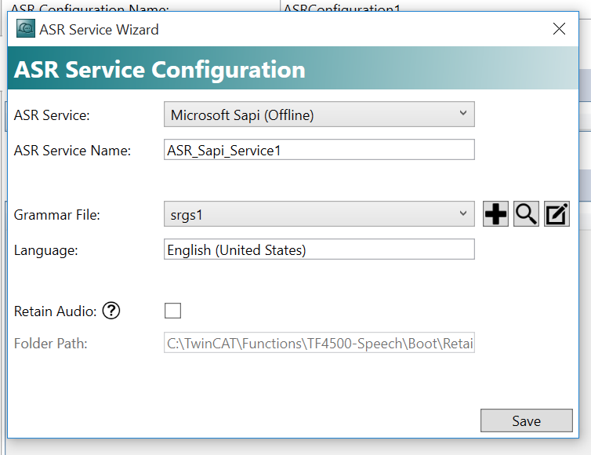Show Retain Audio help tooltip icon
Image resolution: width=591 pixels, height=455 pixels.
coord(111,311)
